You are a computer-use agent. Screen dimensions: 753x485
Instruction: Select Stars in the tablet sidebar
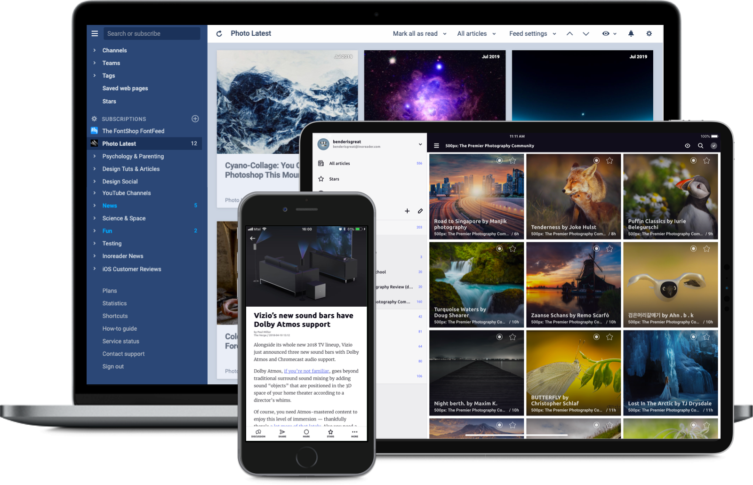click(x=334, y=179)
